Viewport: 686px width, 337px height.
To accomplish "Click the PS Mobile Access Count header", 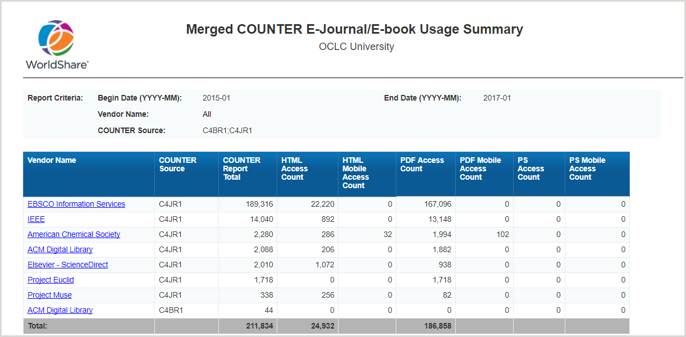I will tap(597, 174).
